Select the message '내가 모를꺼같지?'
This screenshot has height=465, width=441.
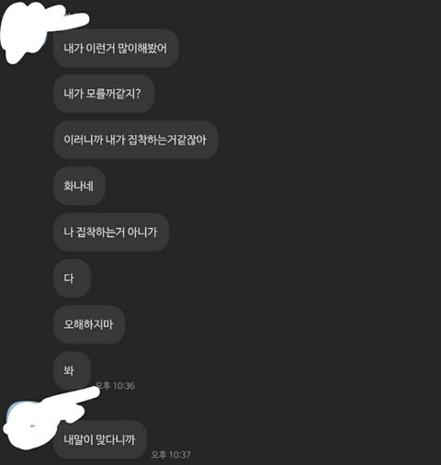click(104, 94)
